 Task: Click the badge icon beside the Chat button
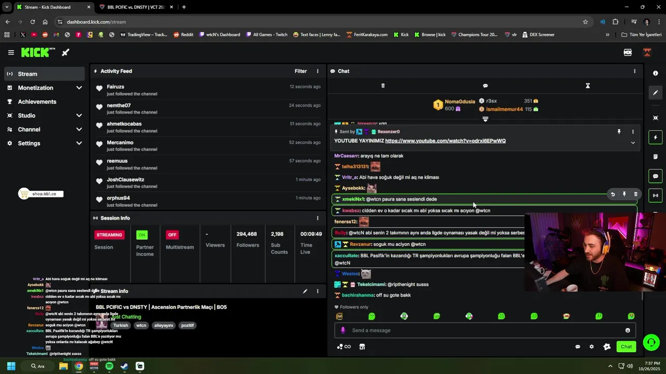(607, 347)
